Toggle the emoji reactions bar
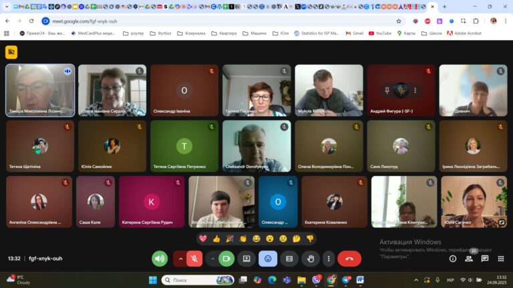The image size is (513, 288). tap(268, 259)
